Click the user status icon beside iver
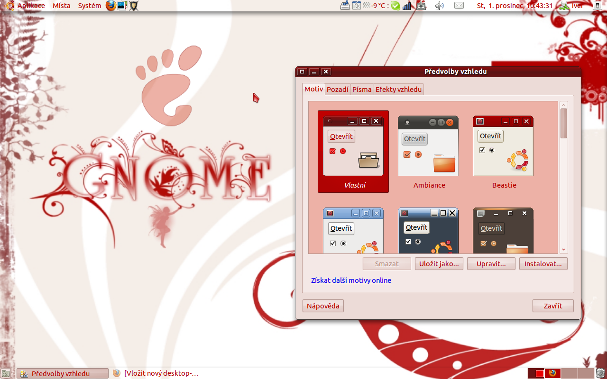 tap(564, 6)
